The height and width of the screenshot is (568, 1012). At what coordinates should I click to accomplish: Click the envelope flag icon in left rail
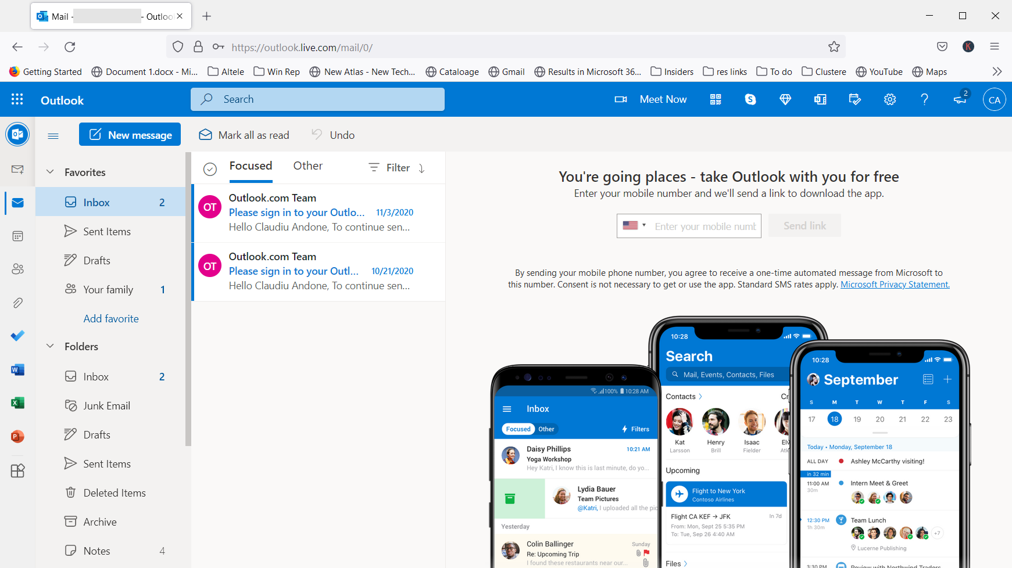(17, 169)
